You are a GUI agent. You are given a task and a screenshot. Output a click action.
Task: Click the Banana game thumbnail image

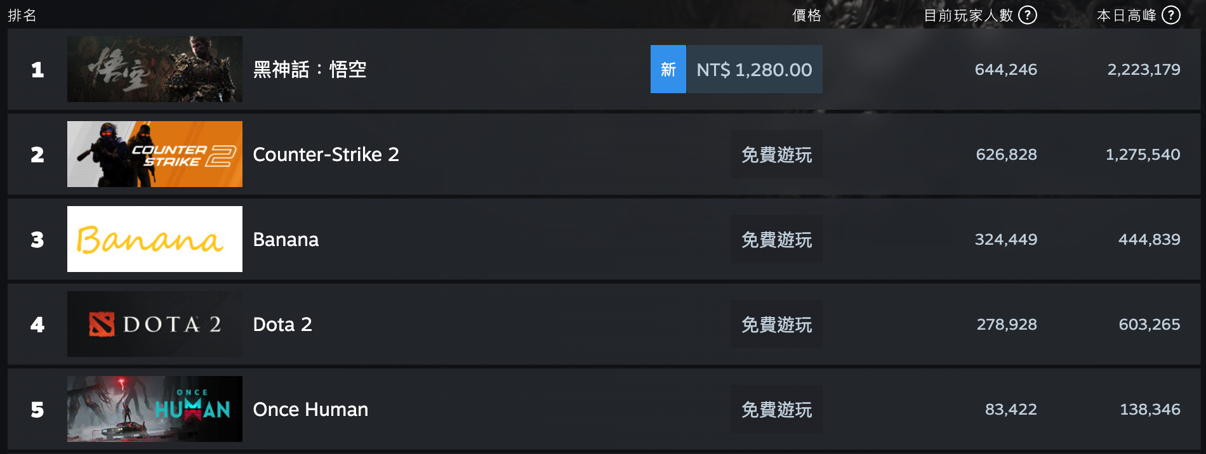click(155, 239)
